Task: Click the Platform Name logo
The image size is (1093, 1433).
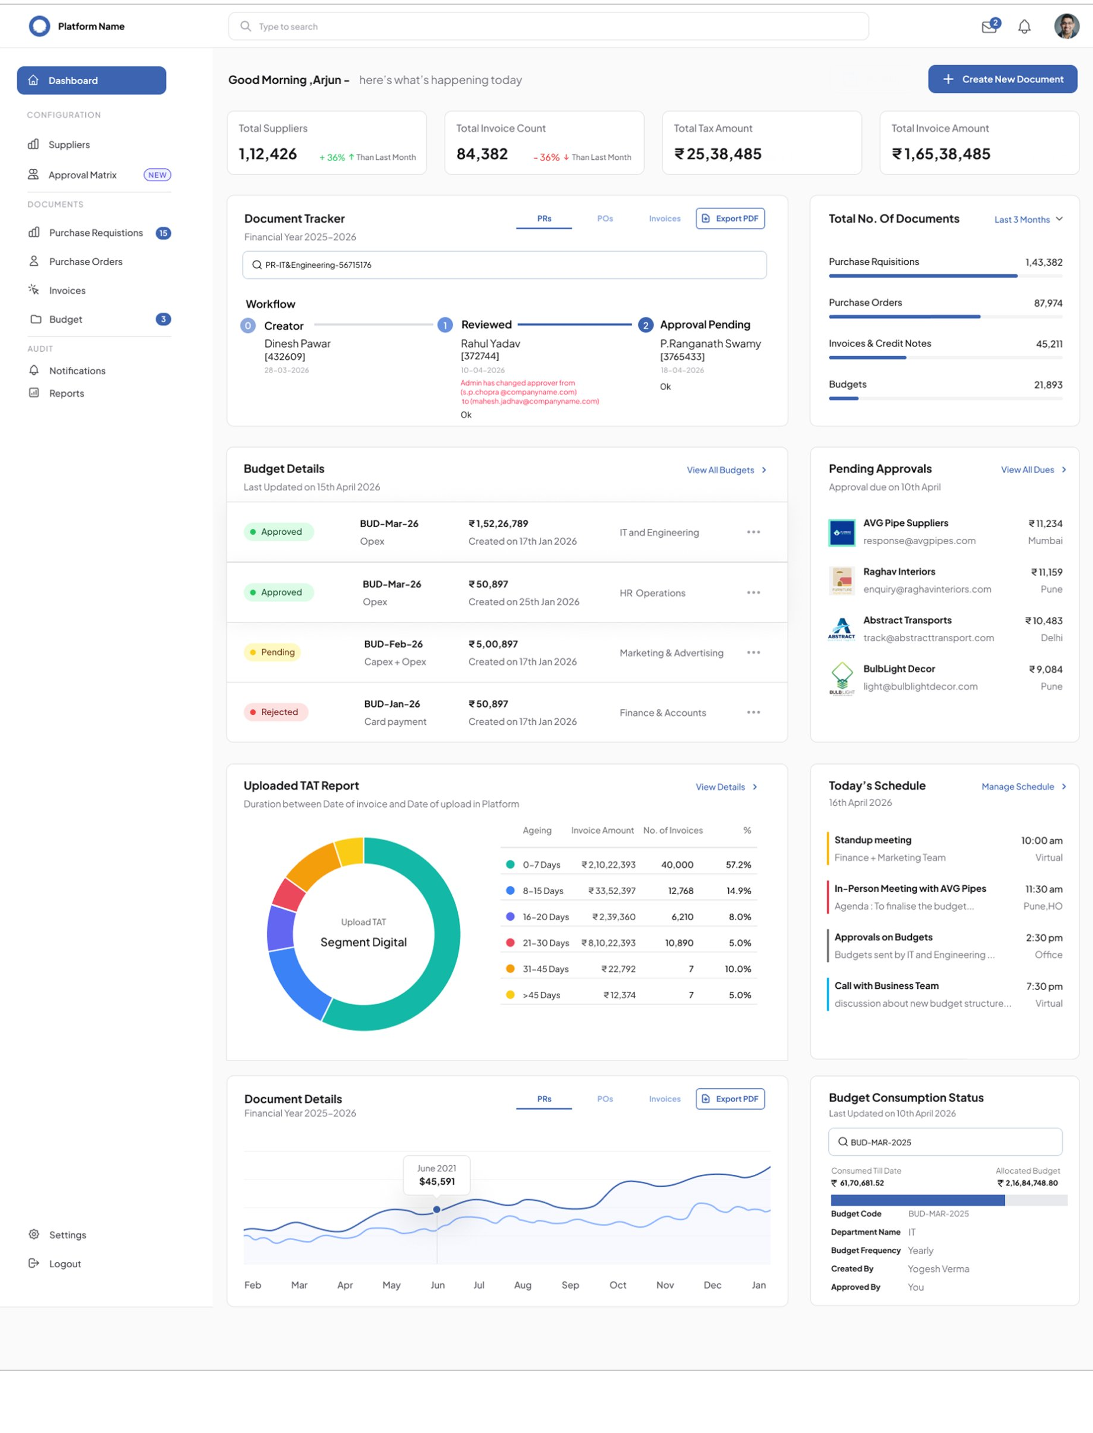Action: [x=40, y=26]
